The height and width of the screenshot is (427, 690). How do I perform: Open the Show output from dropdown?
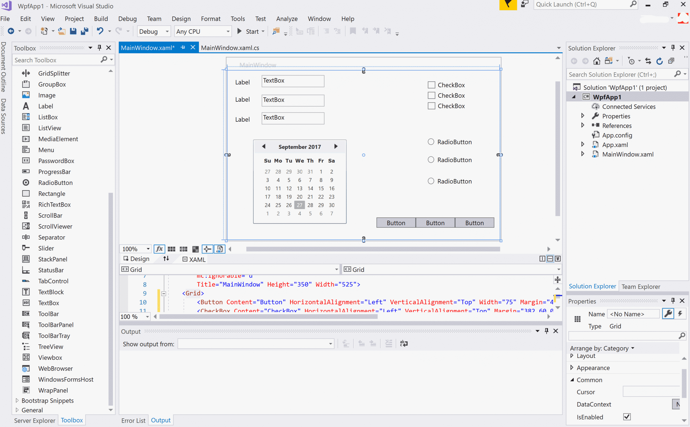click(256, 344)
